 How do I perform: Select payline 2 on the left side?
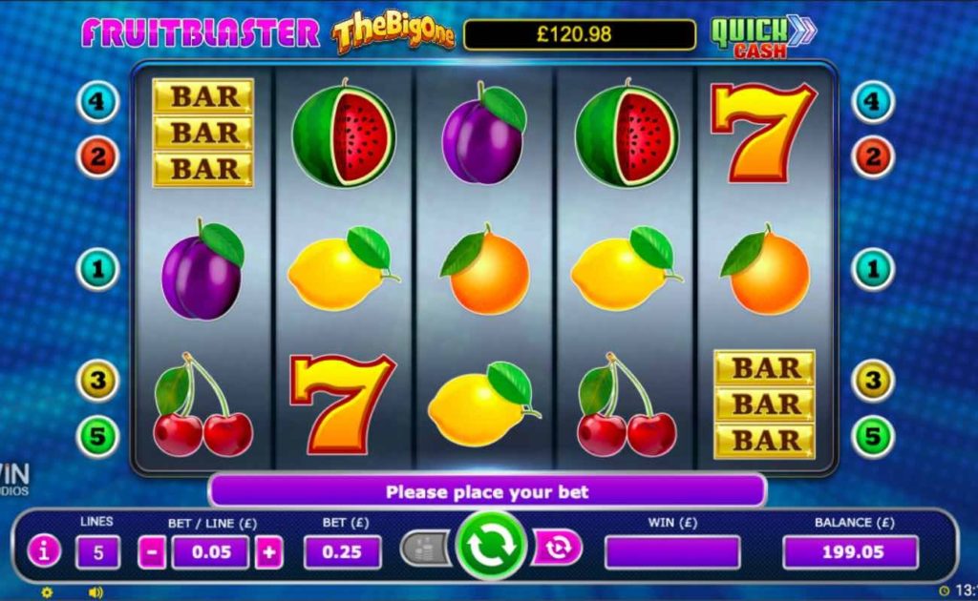click(x=98, y=157)
